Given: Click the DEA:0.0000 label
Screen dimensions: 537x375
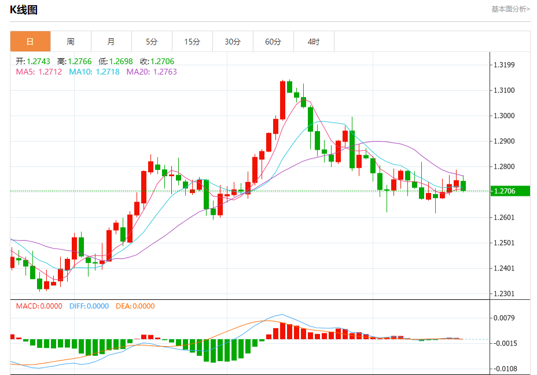Looking at the screenshot, I should [135, 306].
